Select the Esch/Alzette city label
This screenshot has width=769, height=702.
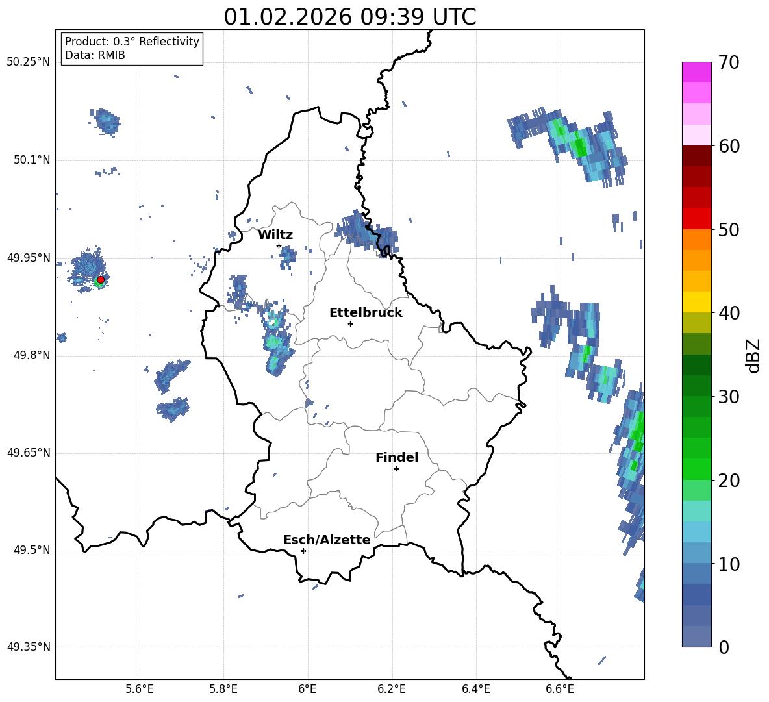click(x=327, y=540)
